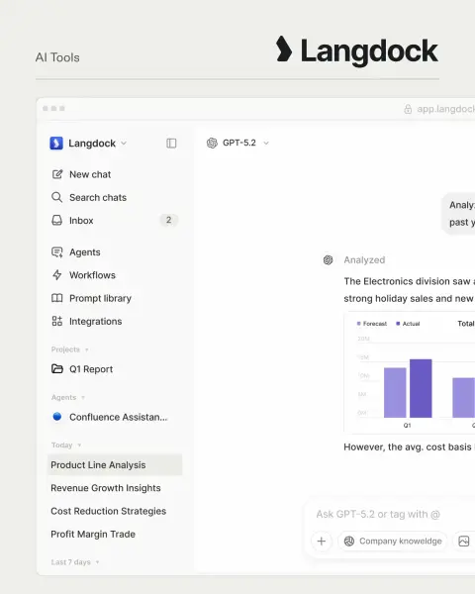Click the Inbox count badge 2
Viewport: 475px width, 594px height.
[x=168, y=220]
